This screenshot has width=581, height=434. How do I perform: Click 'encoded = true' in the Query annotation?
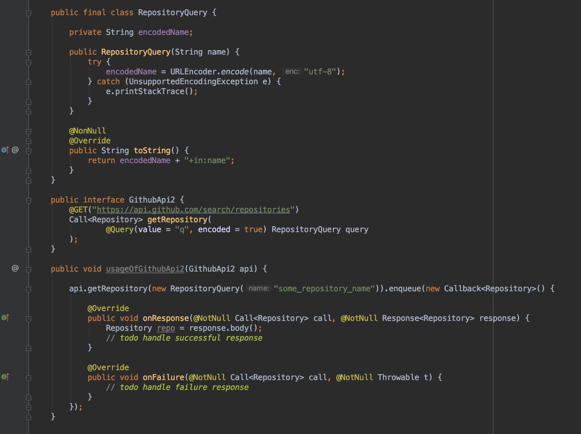(230, 229)
